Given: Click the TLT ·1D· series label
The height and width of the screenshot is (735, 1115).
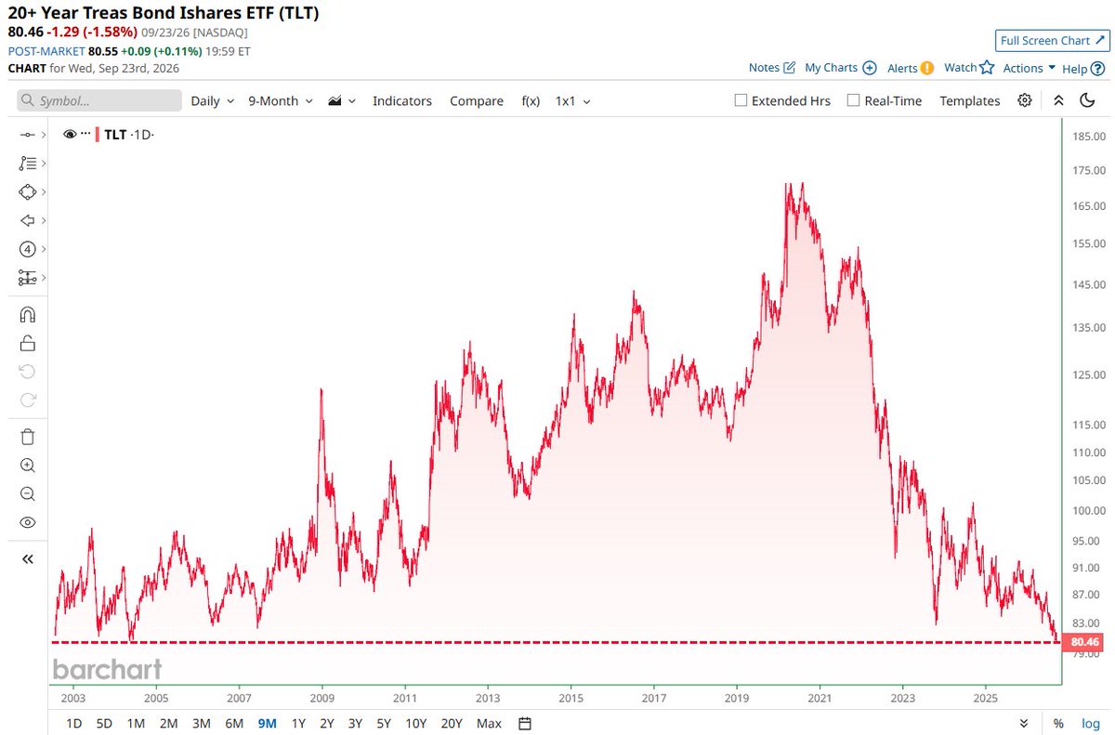Looking at the screenshot, I should click(x=128, y=135).
